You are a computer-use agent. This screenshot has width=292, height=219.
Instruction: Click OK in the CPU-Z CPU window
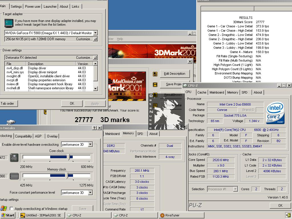(280, 205)
